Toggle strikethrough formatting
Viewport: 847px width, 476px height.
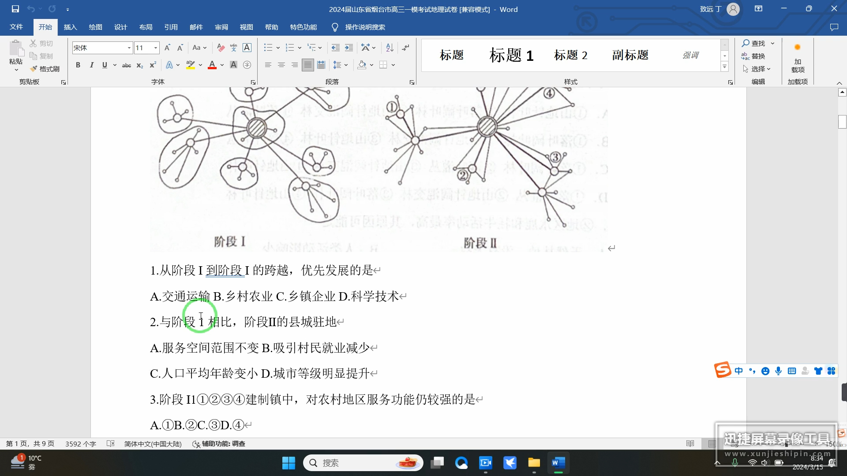127,65
